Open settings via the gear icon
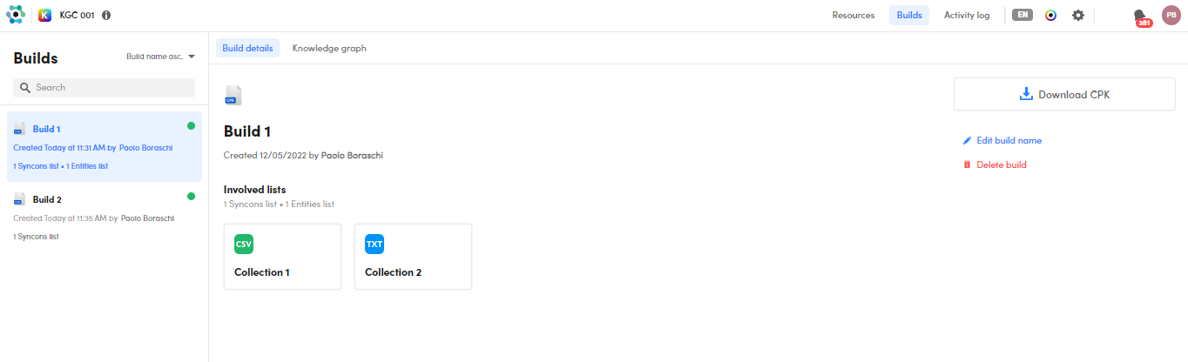The image size is (1188, 362). 1078,15
